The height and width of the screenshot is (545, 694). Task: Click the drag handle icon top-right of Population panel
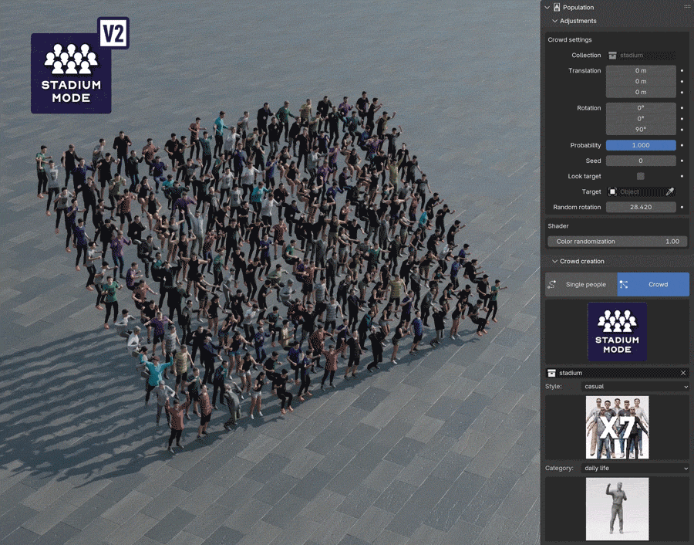(x=686, y=7)
